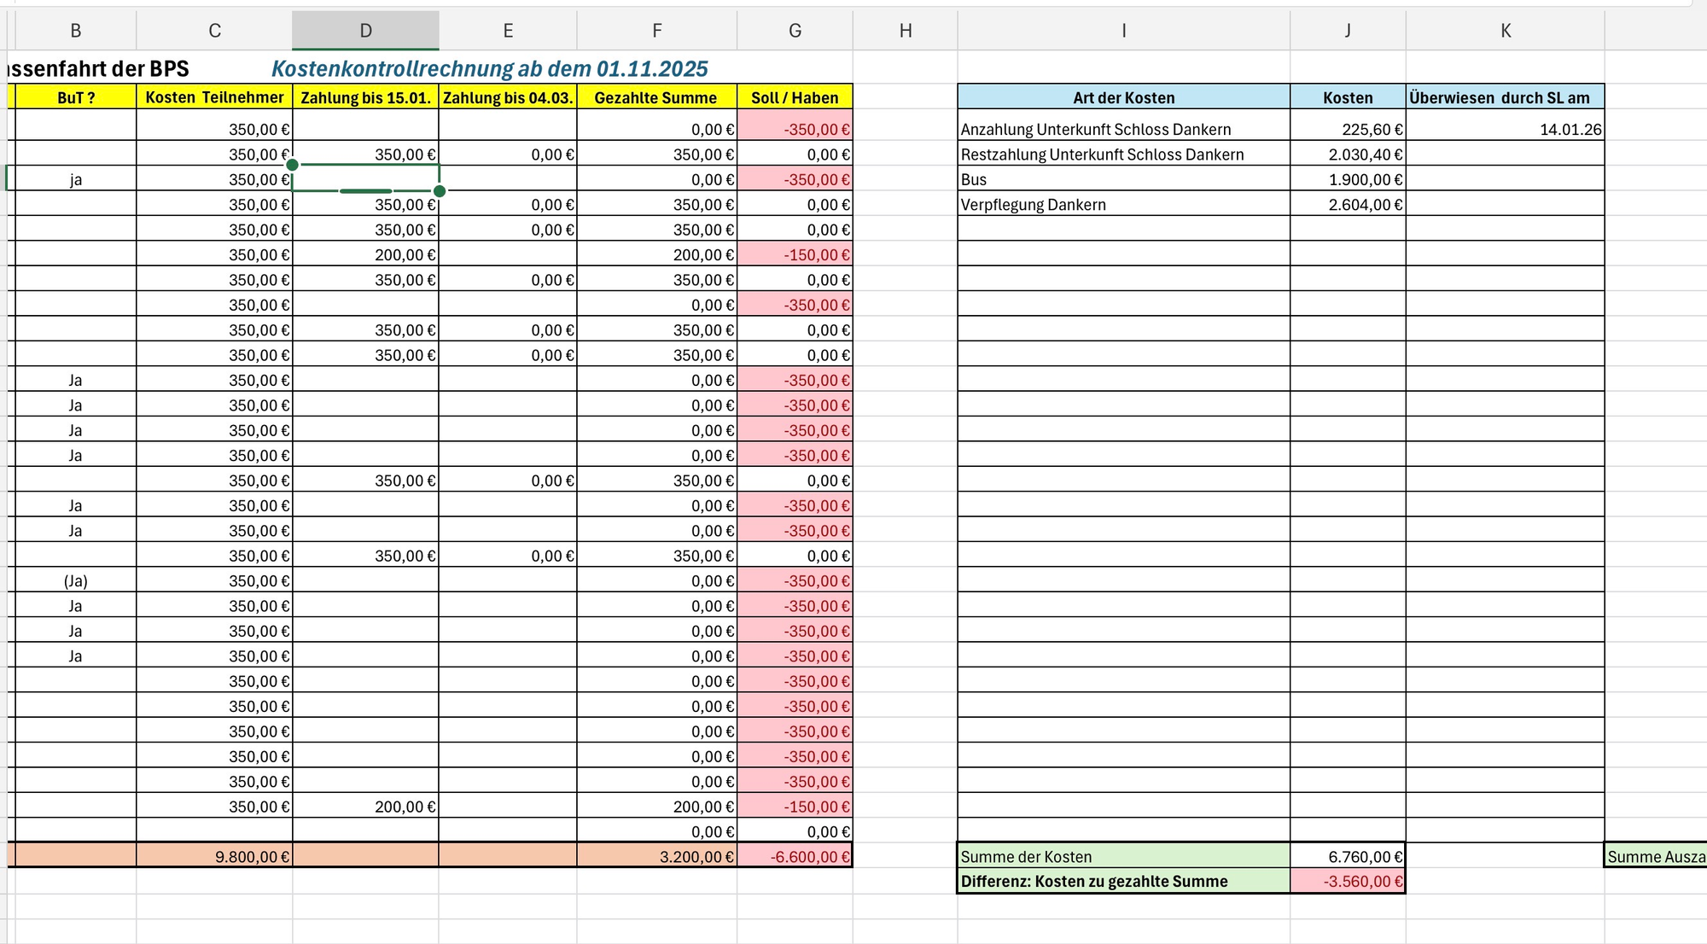Screen dimensions: 1707x944
Task: Select column D header
Action: (x=365, y=31)
